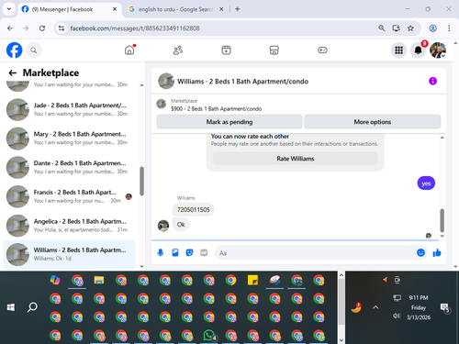Open a new browser tab
The width and height of the screenshot is (459, 344).
click(x=237, y=9)
